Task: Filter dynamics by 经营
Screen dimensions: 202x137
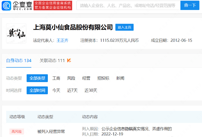Action: click(x=86, y=78)
